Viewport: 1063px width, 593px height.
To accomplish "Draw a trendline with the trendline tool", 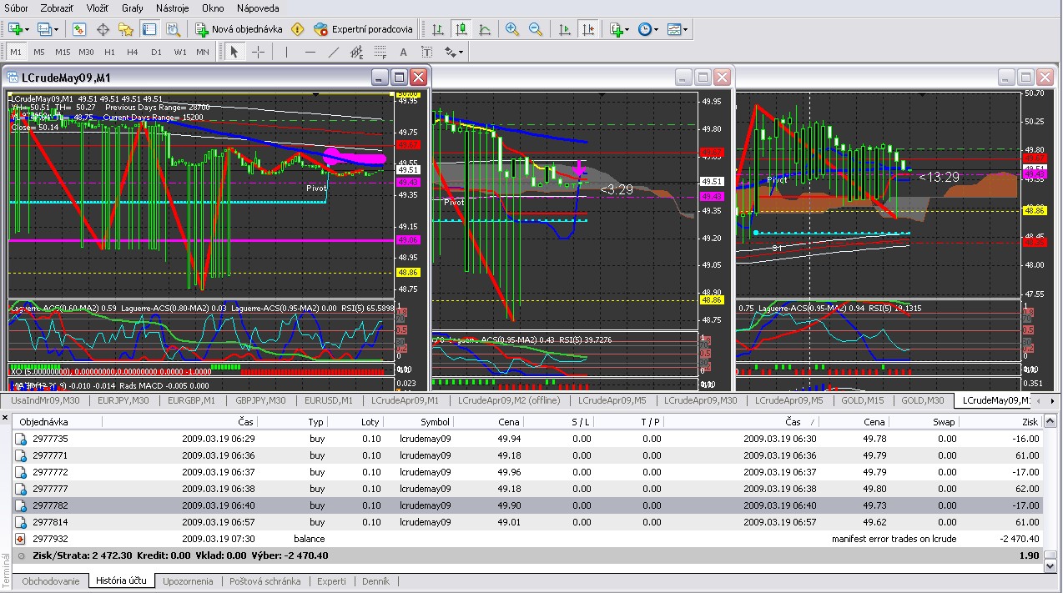I will (x=333, y=52).
